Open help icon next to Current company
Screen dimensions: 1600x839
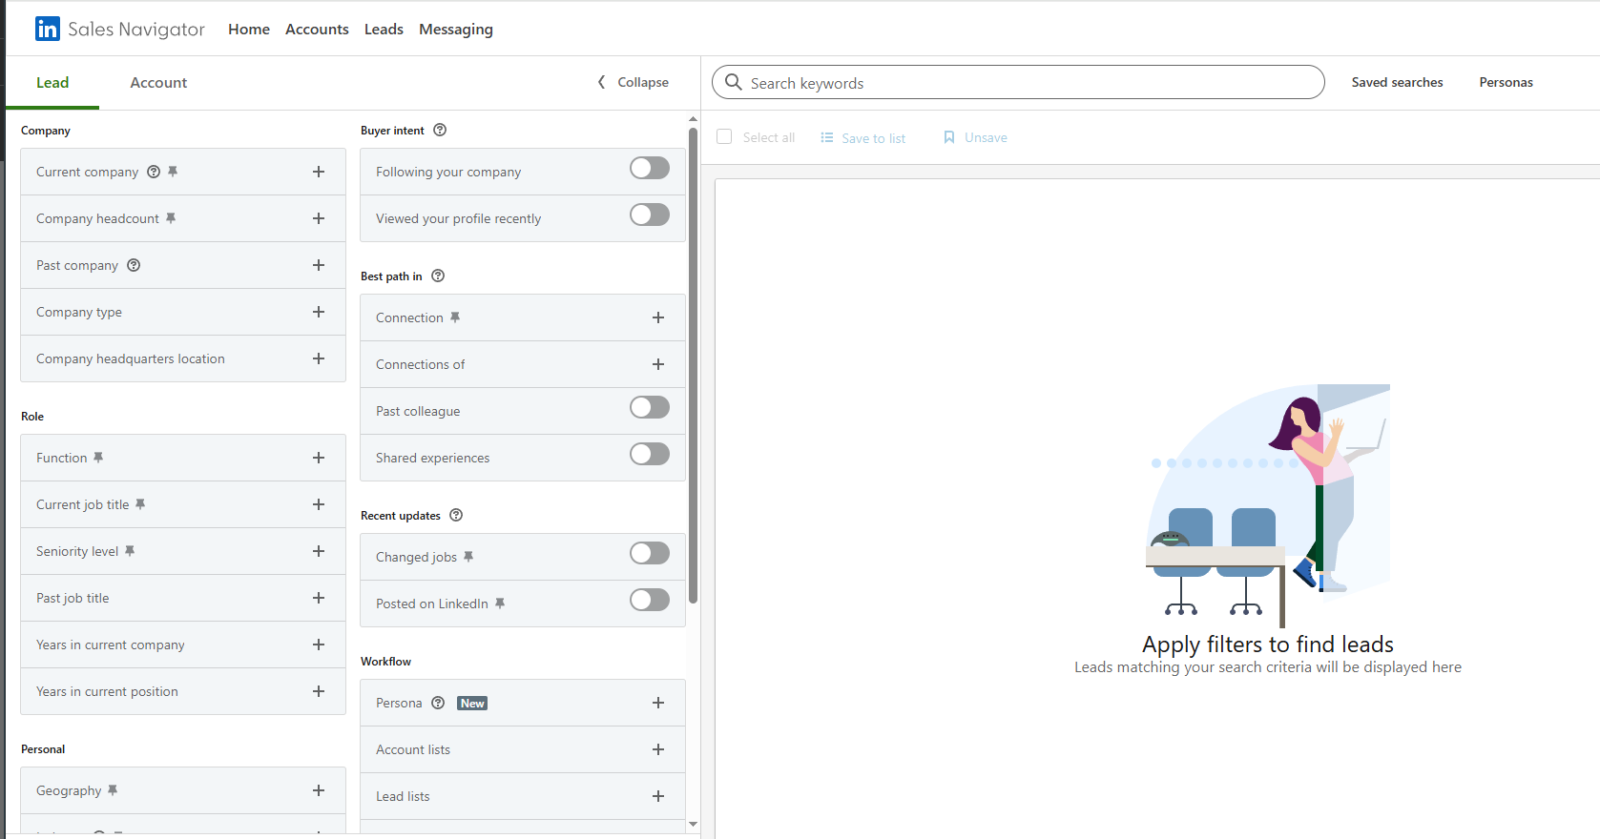pos(154,172)
